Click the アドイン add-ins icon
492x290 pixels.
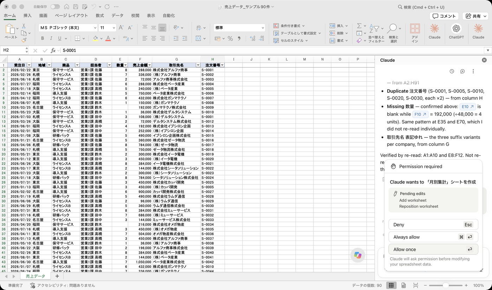coord(415,34)
